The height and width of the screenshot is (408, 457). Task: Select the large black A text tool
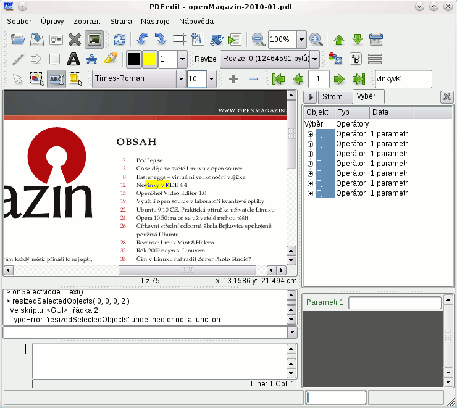pyautogui.click(x=73, y=59)
